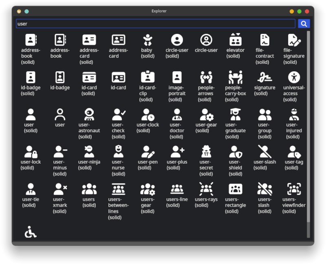This screenshot has height=265, width=326.
Task: Select the wheelchair icon at the bottom
Action: click(x=31, y=232)
